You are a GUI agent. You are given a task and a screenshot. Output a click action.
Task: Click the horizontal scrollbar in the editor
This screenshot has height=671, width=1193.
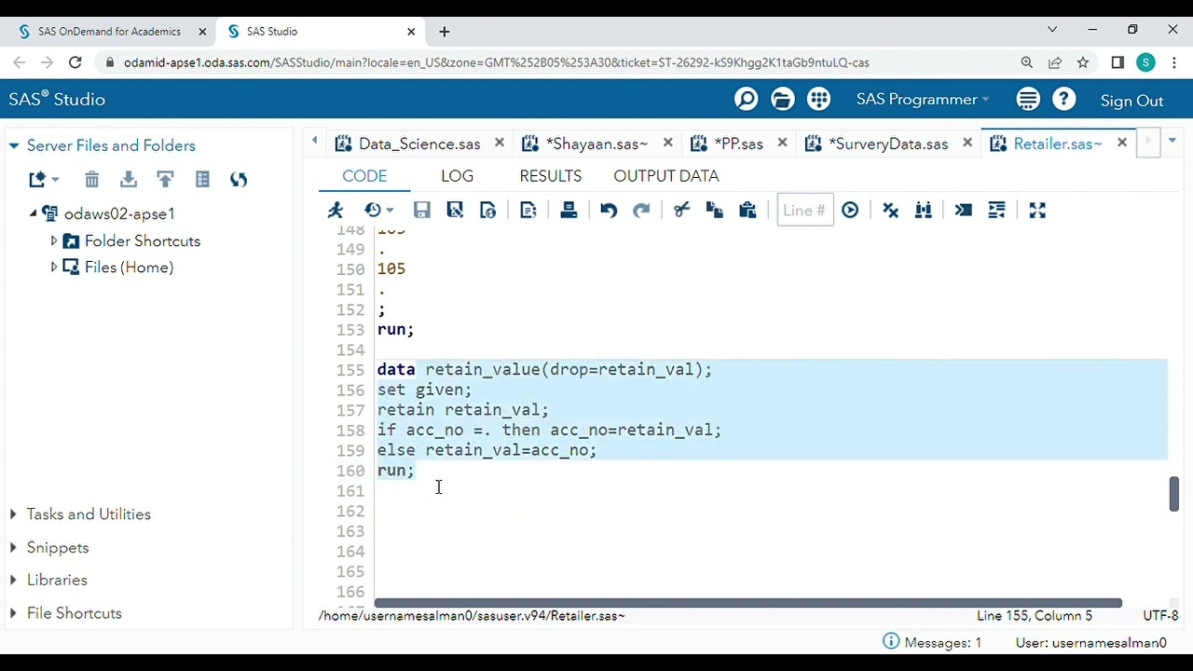click(748, 603)
